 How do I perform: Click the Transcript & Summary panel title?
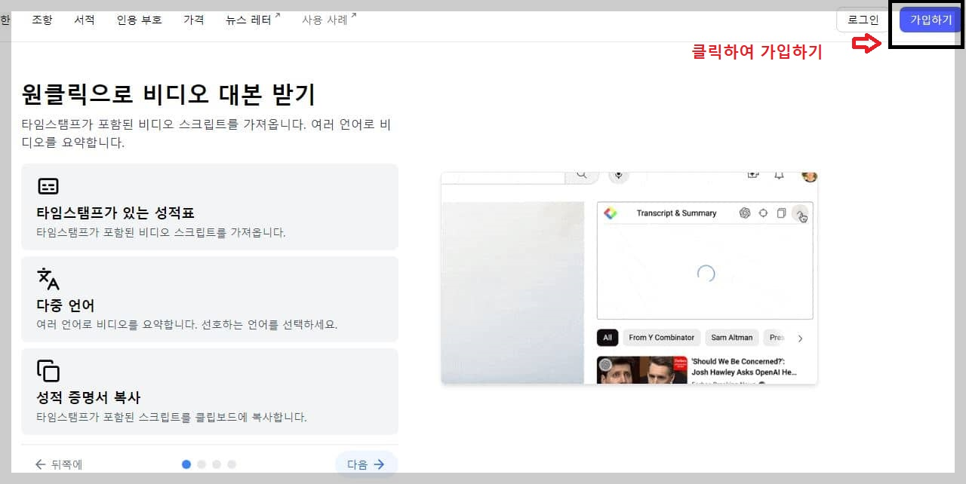(x=676, y=213)
